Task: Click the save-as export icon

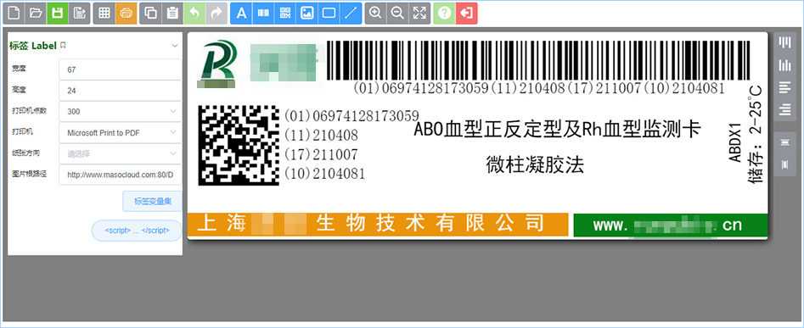Action: [79, 14]
